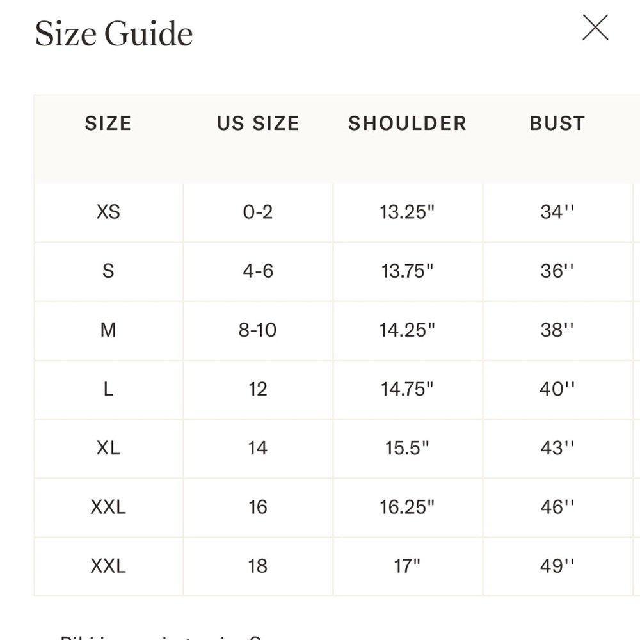Select the 34'' bust measurement

[x=557, y=212]
